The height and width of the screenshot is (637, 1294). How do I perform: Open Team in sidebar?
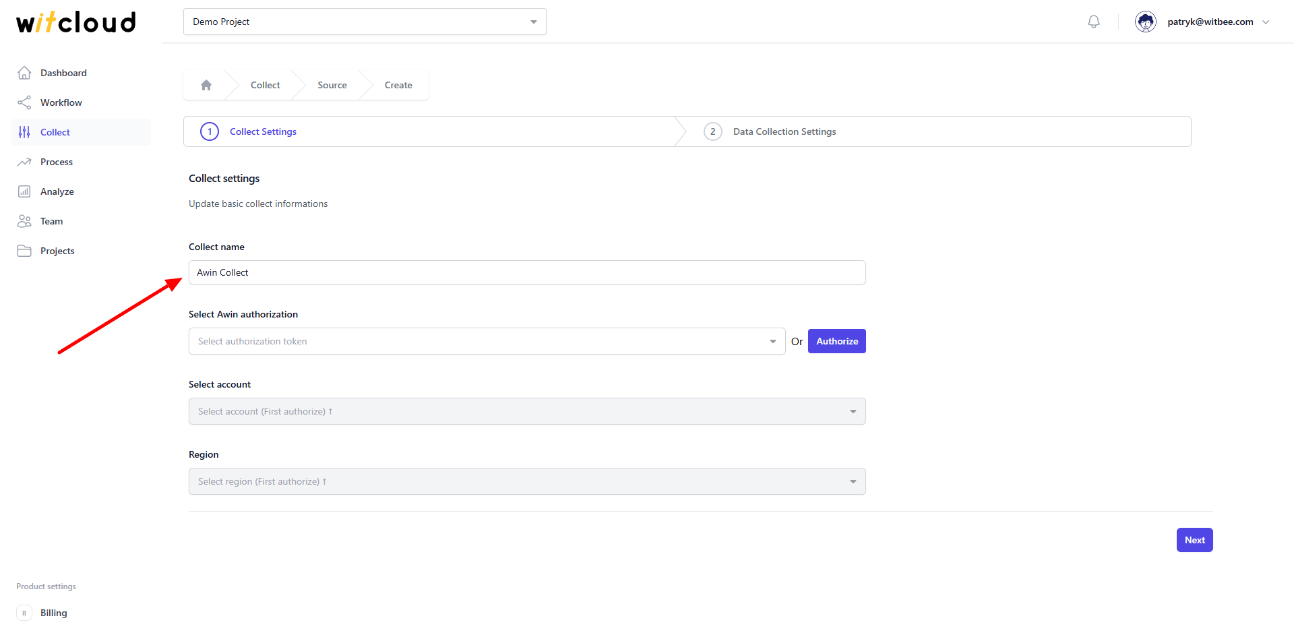pos(81,221)
